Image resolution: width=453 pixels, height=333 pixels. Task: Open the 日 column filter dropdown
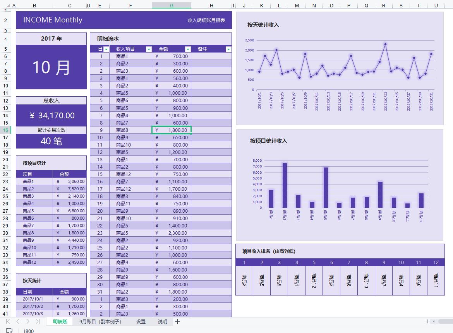point(106,49)
